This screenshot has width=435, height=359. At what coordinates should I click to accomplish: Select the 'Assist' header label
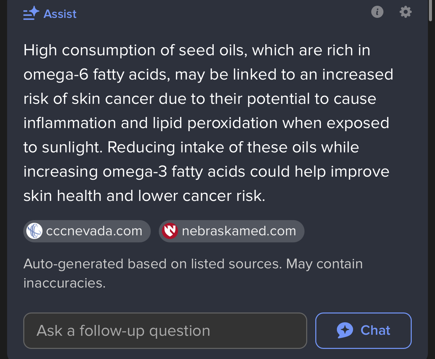click(x=60, y=14)
